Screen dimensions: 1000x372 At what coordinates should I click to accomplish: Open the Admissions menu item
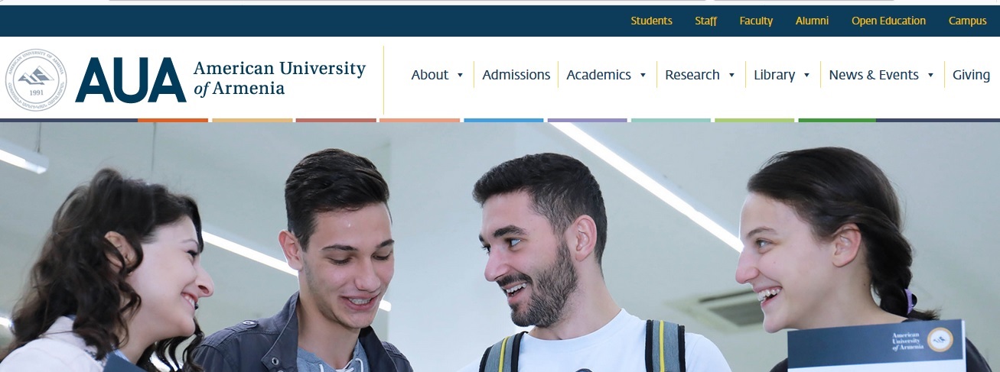tap(516, 75)
